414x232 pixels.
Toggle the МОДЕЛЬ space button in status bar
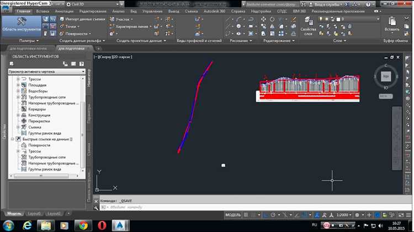click(233, 214)
